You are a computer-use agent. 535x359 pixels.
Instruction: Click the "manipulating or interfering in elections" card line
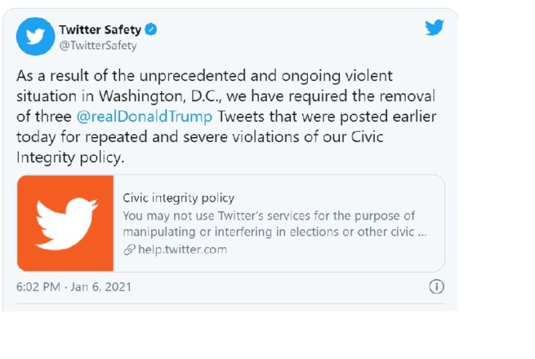pyautogui.click(x=273, y=233)
